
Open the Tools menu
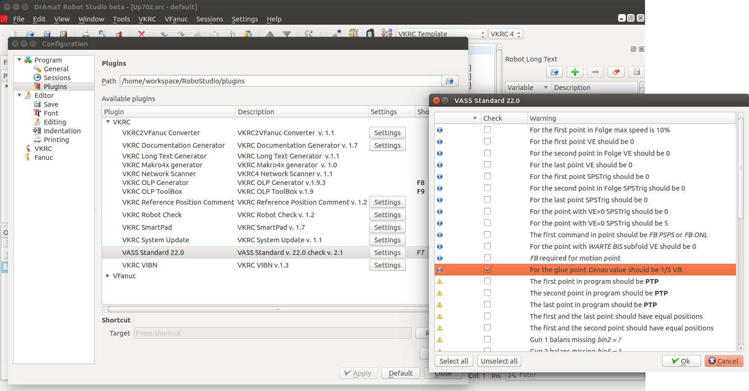click(x=121, y=19)
